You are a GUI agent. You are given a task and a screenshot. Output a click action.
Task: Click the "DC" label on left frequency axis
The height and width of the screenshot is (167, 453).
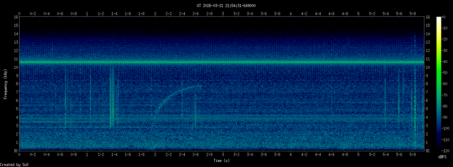tap(16, 151)
